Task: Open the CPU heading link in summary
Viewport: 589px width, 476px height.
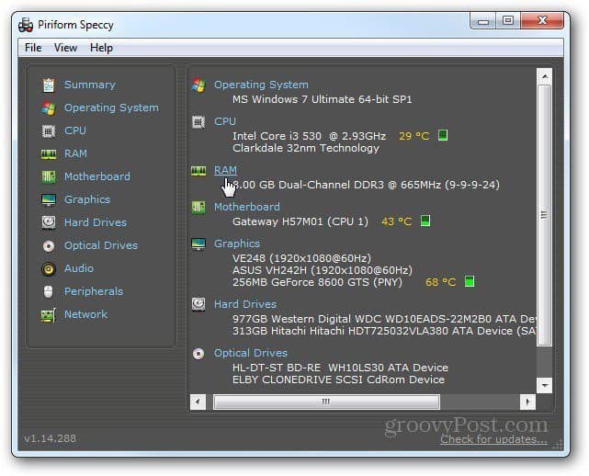Action: click(x=224, y=121)
